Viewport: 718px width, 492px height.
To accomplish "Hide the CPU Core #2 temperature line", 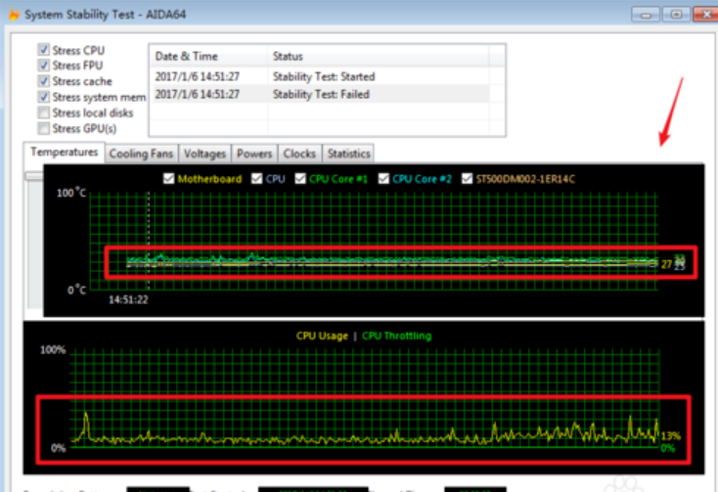I will pos(383,179).
